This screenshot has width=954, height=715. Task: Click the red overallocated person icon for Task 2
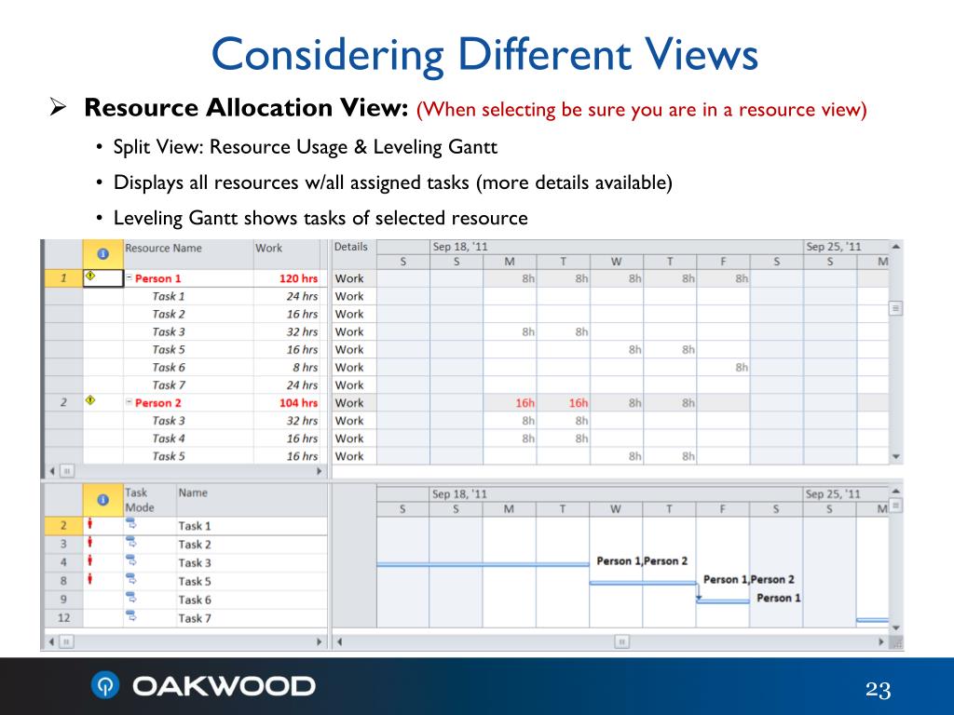90,542
